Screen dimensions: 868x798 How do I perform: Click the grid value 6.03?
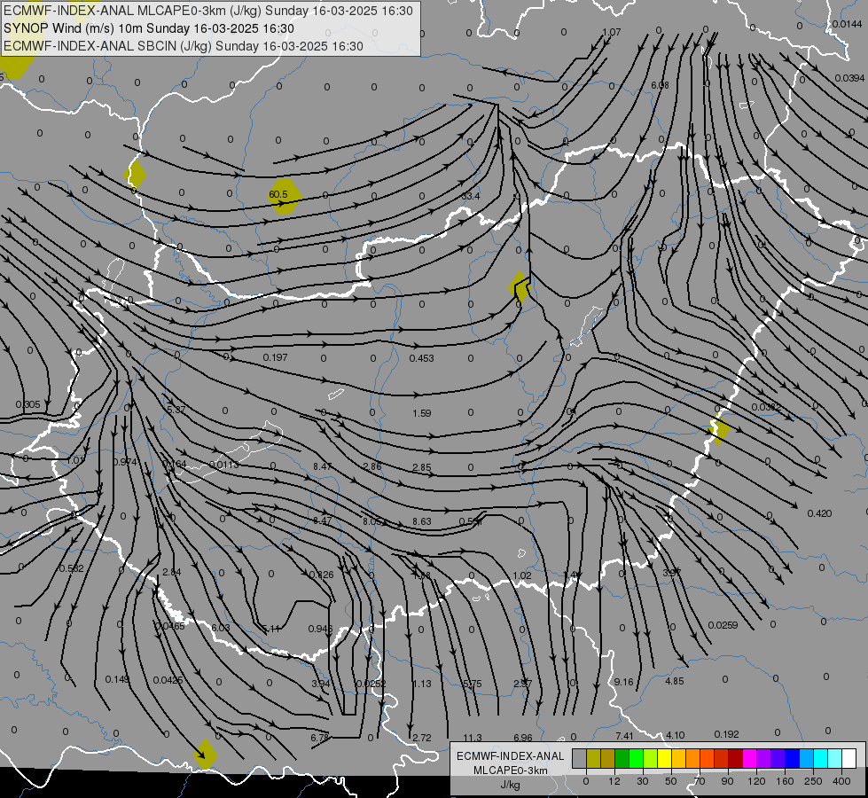220,628
